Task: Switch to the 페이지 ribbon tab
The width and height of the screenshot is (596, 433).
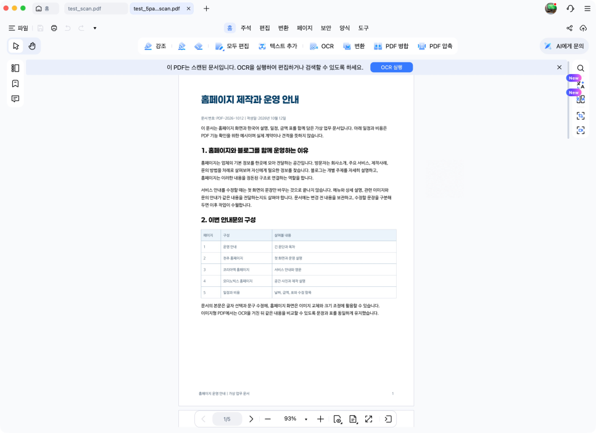Action: point(304,28)
